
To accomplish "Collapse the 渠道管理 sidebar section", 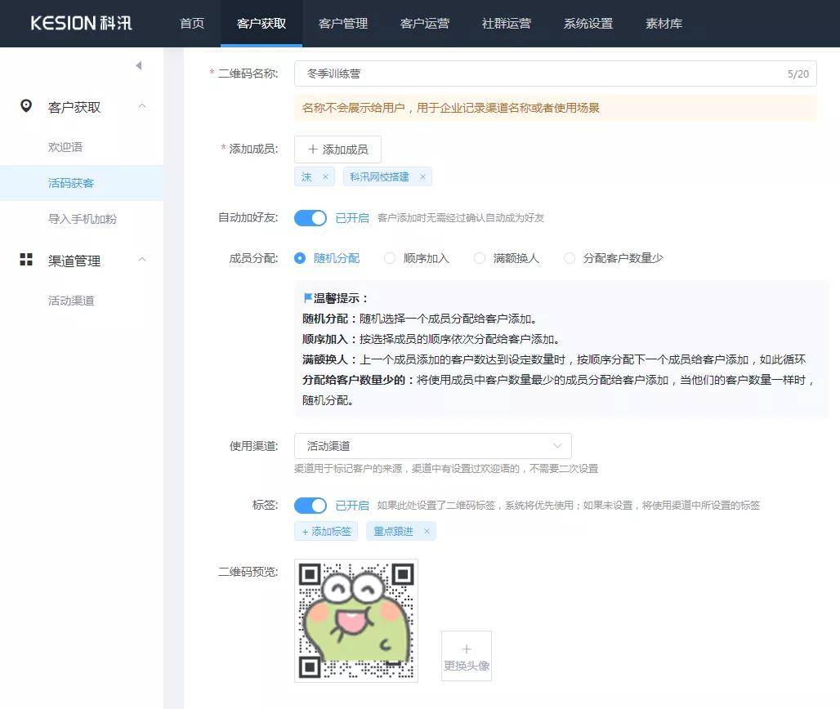I will pyautogui.click(x=142, y=261).
